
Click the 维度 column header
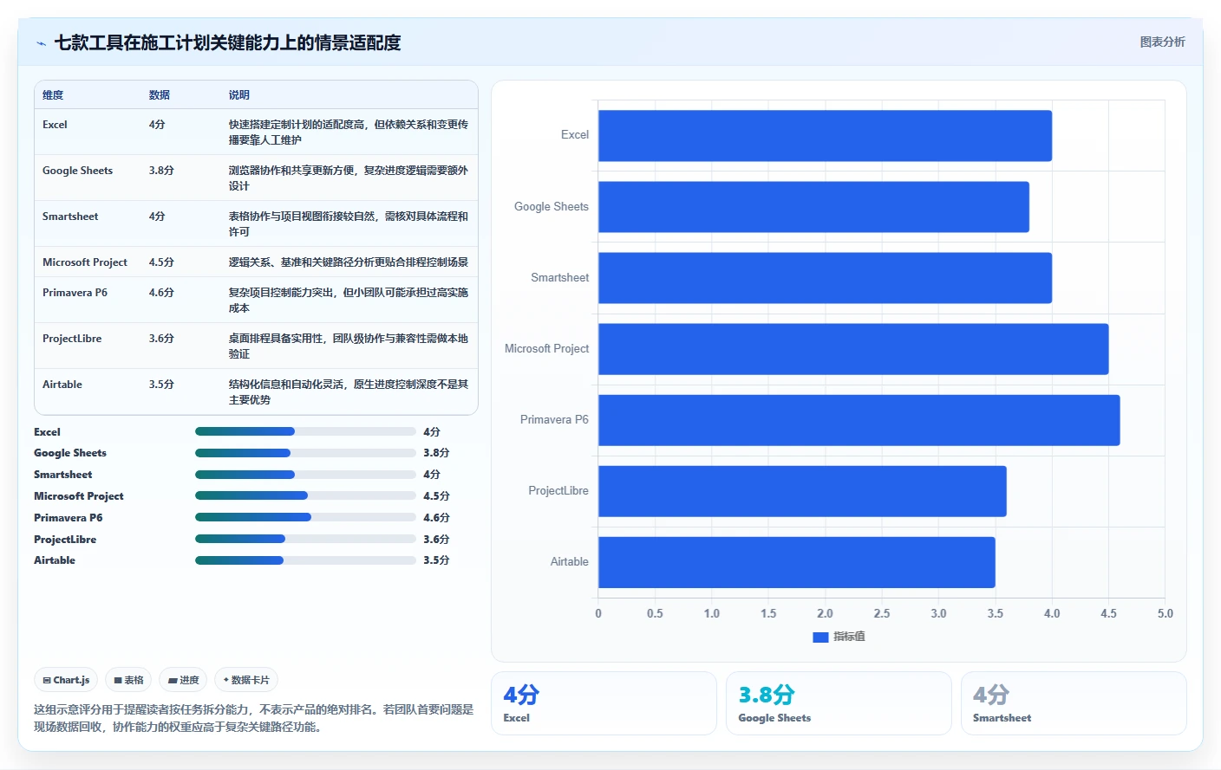53,95
